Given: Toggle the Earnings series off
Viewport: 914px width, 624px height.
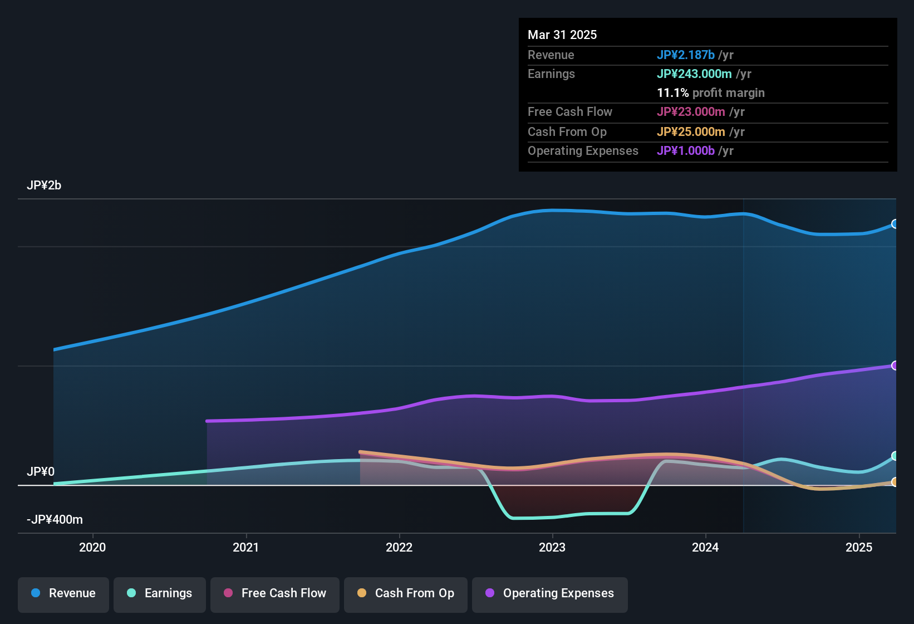Looking at the screenshot, I should click(x=159, y=593).
